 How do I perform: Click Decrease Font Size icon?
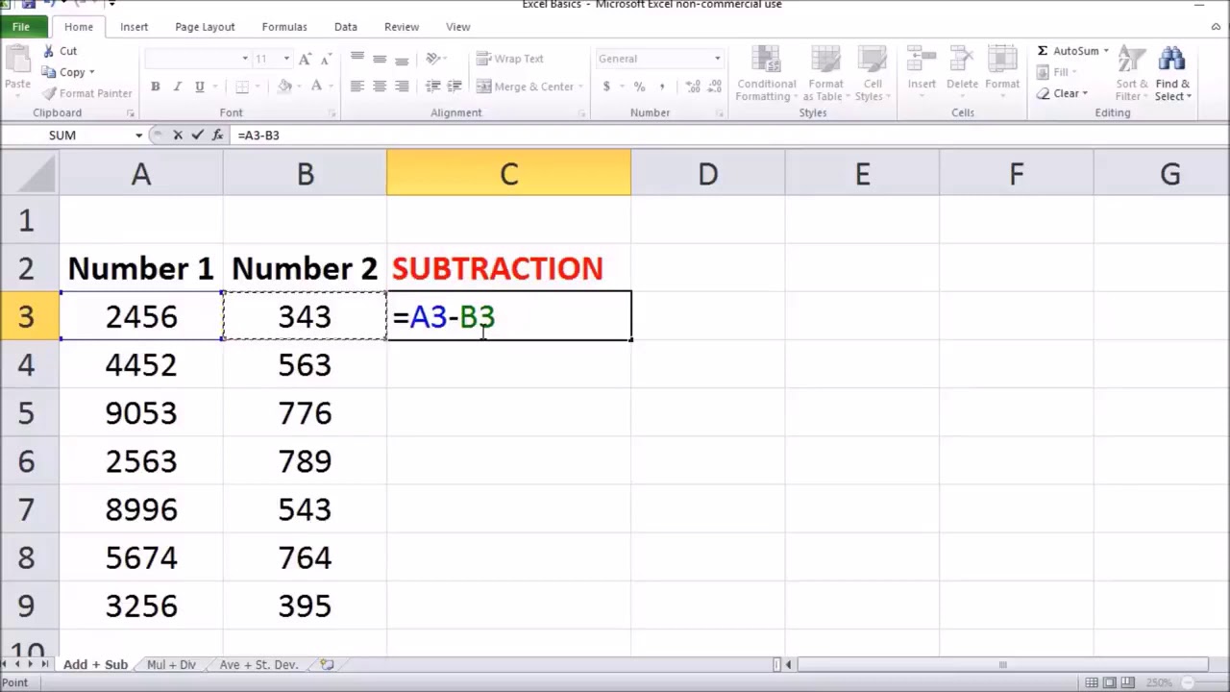(324, 59)
